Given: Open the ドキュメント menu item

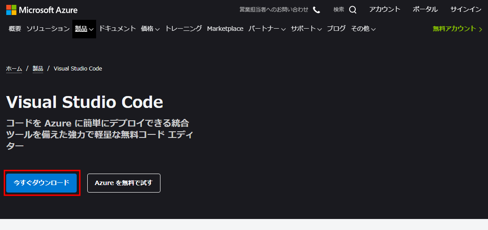Looking at the screenshot, I should pyautogui.click(x=117, y=29).
